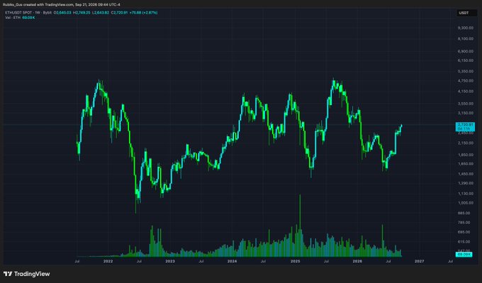
Task: Click the 1,650.00 price scale label
Action: [466, 164]
